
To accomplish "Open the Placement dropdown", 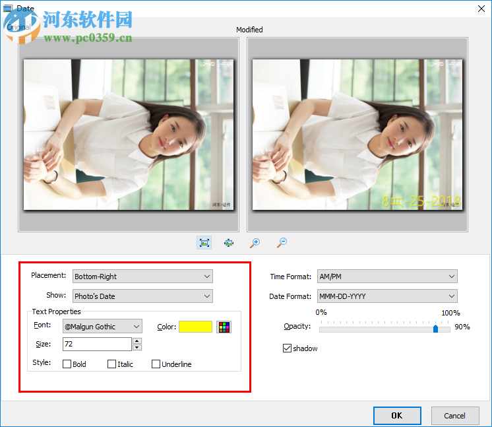I will (x=142, y=277).
